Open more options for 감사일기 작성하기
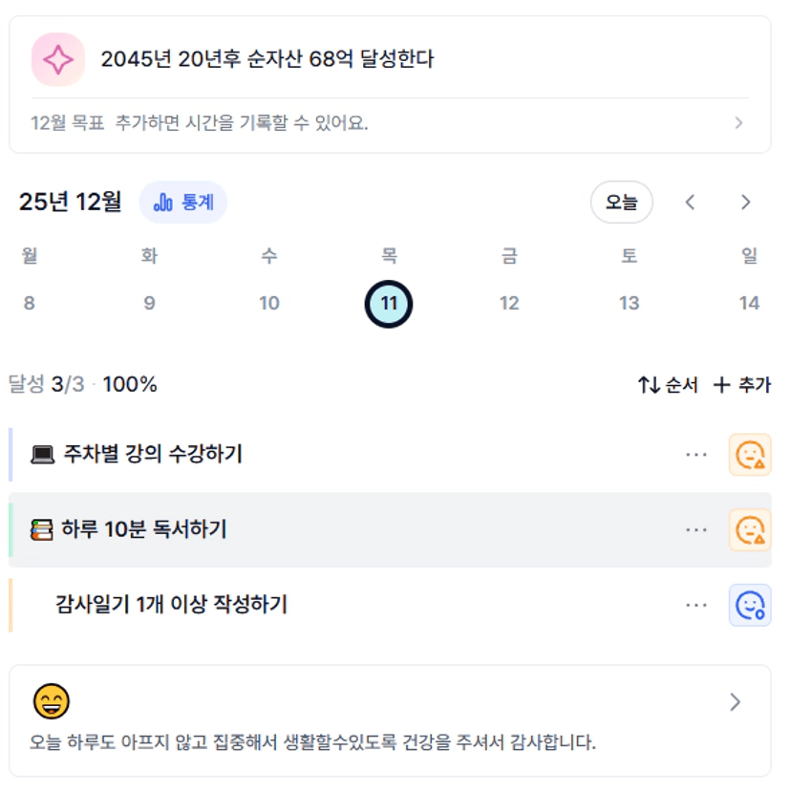 pyautogui.click(x=696, y=605)
